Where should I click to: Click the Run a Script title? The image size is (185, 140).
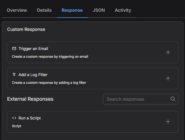pos(29,118)
